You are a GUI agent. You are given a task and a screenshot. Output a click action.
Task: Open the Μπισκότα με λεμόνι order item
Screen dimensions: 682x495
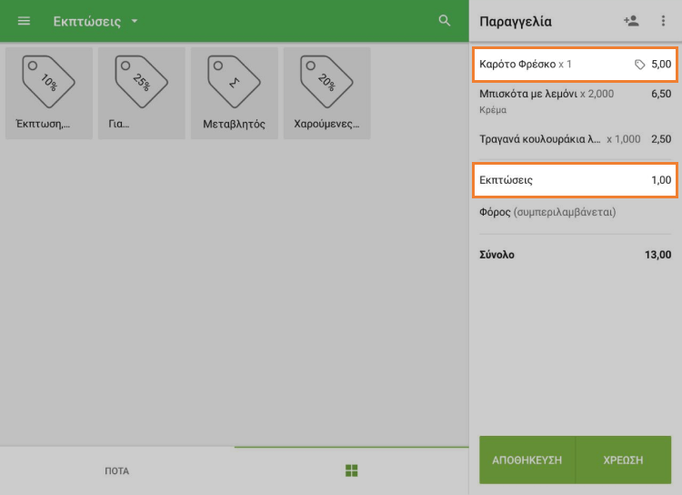tap(575, 100)
